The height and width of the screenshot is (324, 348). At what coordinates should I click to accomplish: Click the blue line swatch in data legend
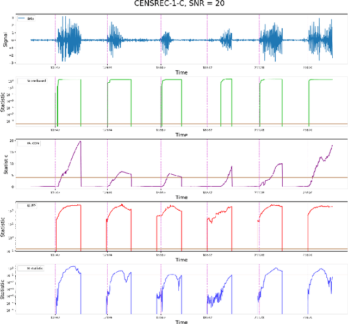pyautogui.click(x=22, y=19)
